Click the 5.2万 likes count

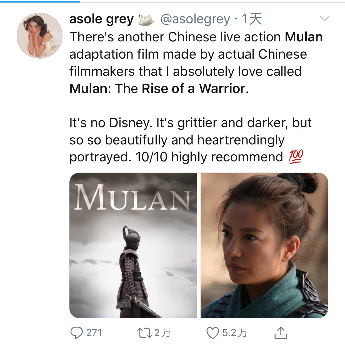click(234, 333)
